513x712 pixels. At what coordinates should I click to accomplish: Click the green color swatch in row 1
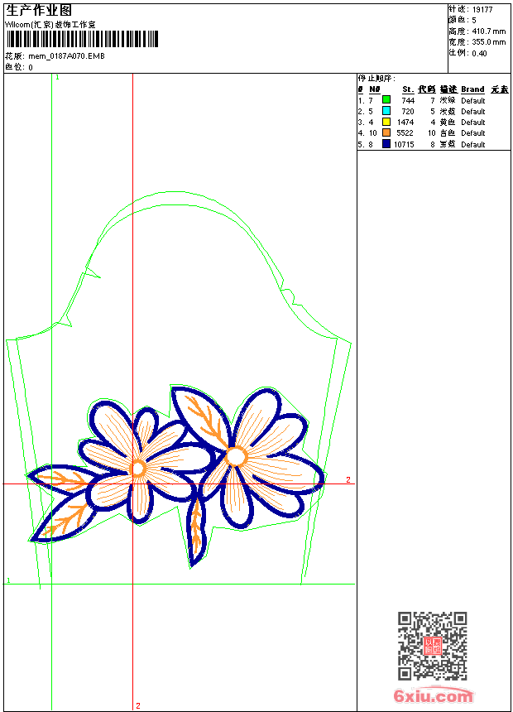point(386,100)
